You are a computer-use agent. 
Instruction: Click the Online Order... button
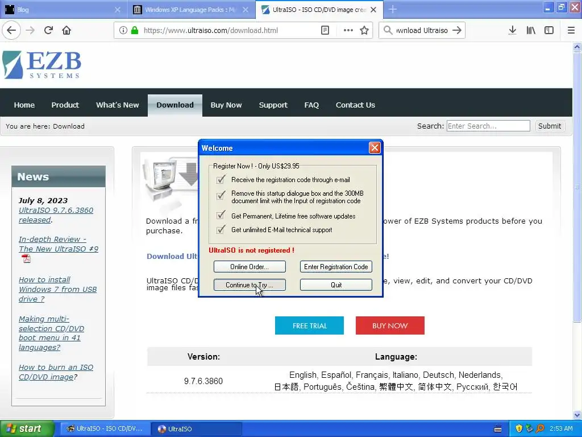pos(250,267)
